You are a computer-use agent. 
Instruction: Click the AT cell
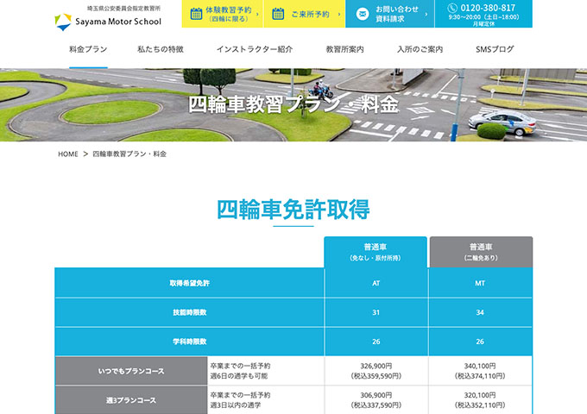(376, 283)
